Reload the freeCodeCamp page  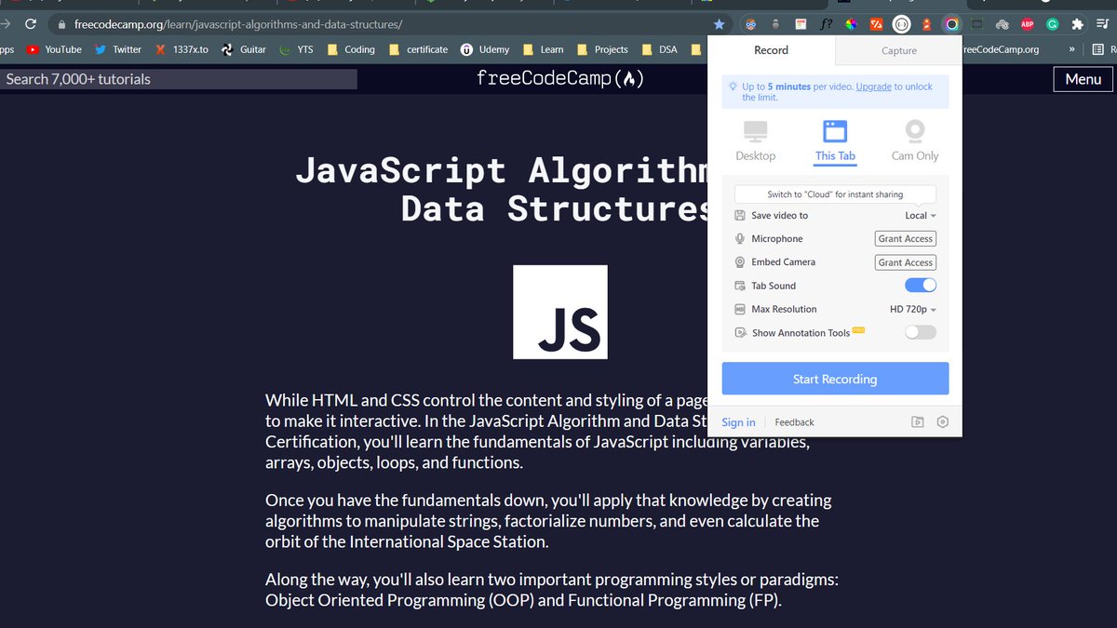click(30, 24)
